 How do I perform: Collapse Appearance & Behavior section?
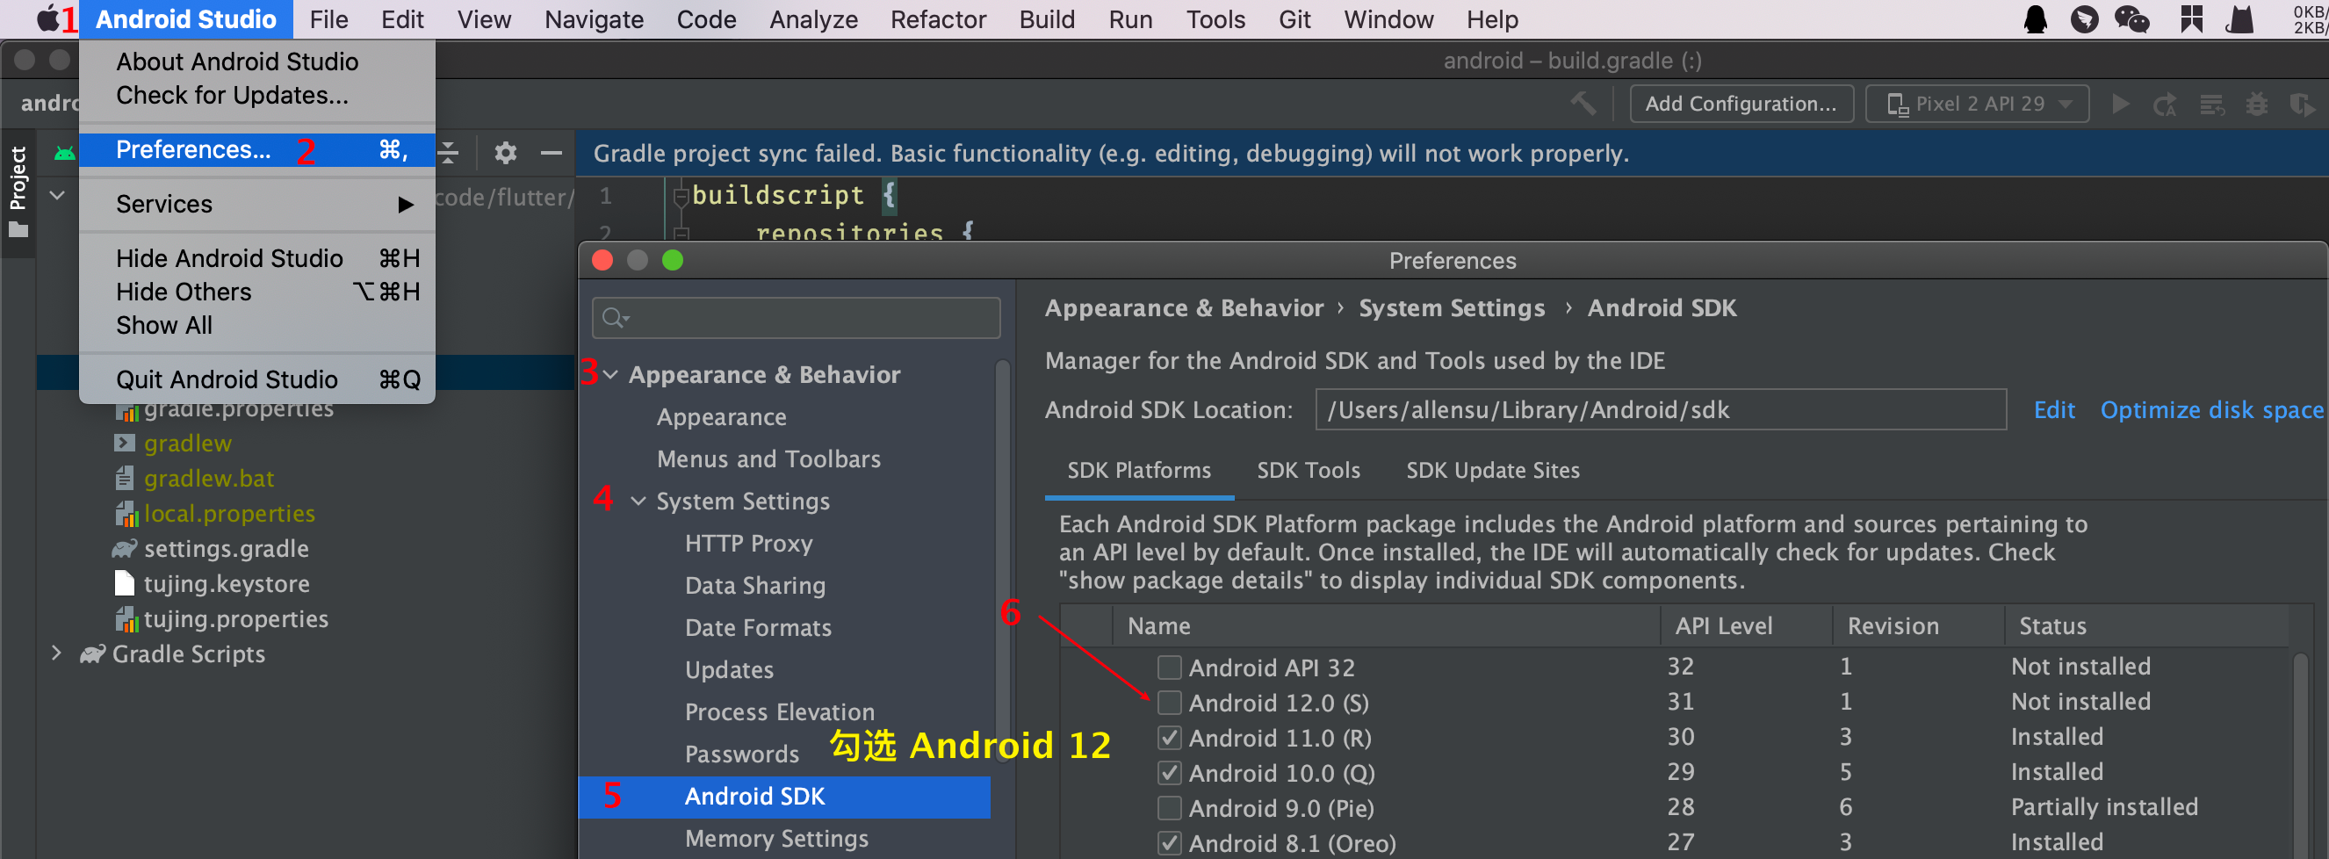611,374
